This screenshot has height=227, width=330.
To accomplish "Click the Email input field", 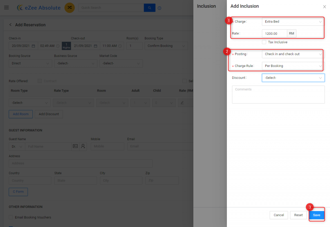I will pyautogui.click(x=160, y=146).
